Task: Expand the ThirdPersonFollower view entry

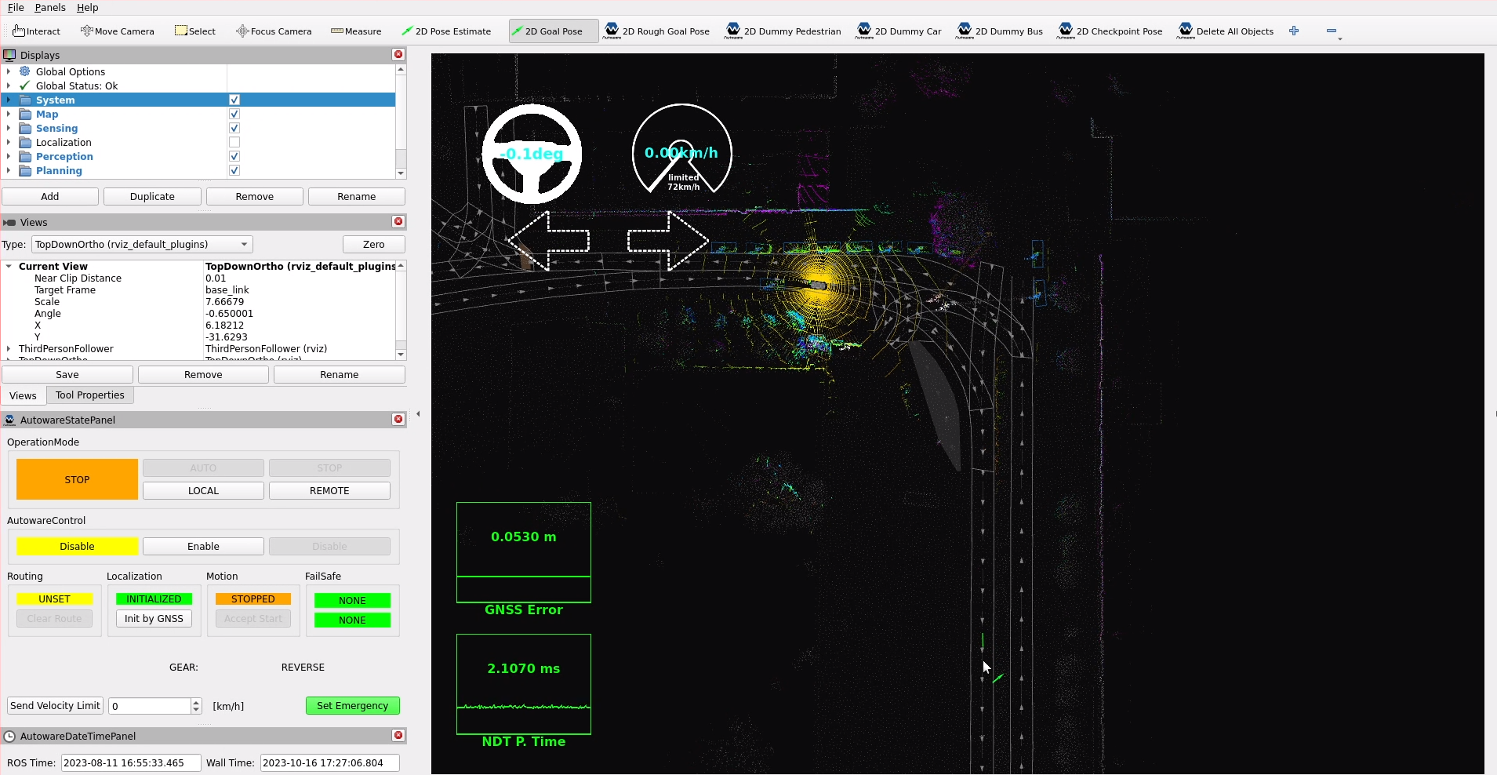Action: (9, 349)
